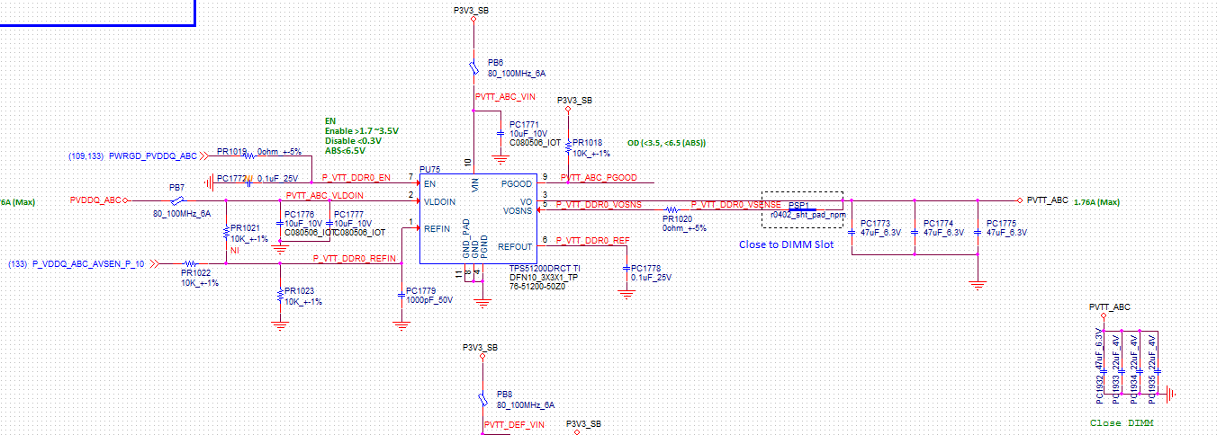The height and width of the screenshot is (435, 1217).
Task: Click the Close DIMM comment
Action: click(x=1121, y=422)
